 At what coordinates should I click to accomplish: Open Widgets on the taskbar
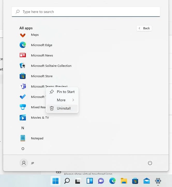click(x=90, y=181)
